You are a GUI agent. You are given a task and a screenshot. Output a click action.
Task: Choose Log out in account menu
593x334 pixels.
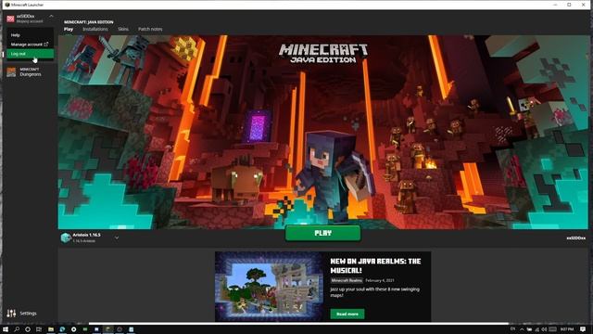click(x=30, y=54)
